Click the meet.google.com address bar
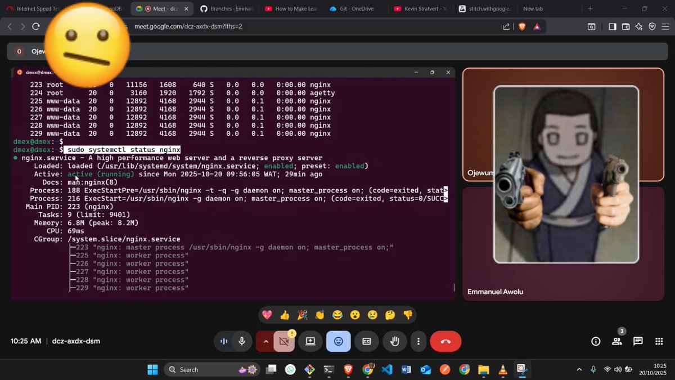 (x=188, y=26)
